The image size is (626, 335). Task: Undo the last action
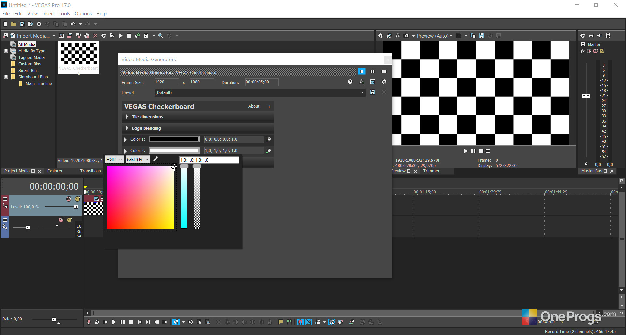click(x=73, y=24)
